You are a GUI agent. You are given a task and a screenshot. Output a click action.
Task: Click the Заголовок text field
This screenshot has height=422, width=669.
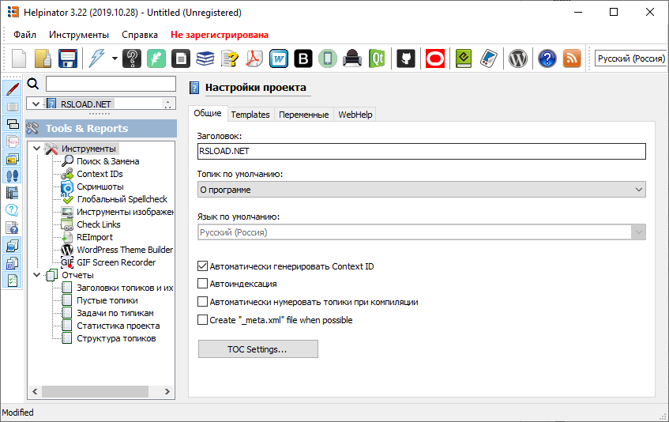[421, 152]
